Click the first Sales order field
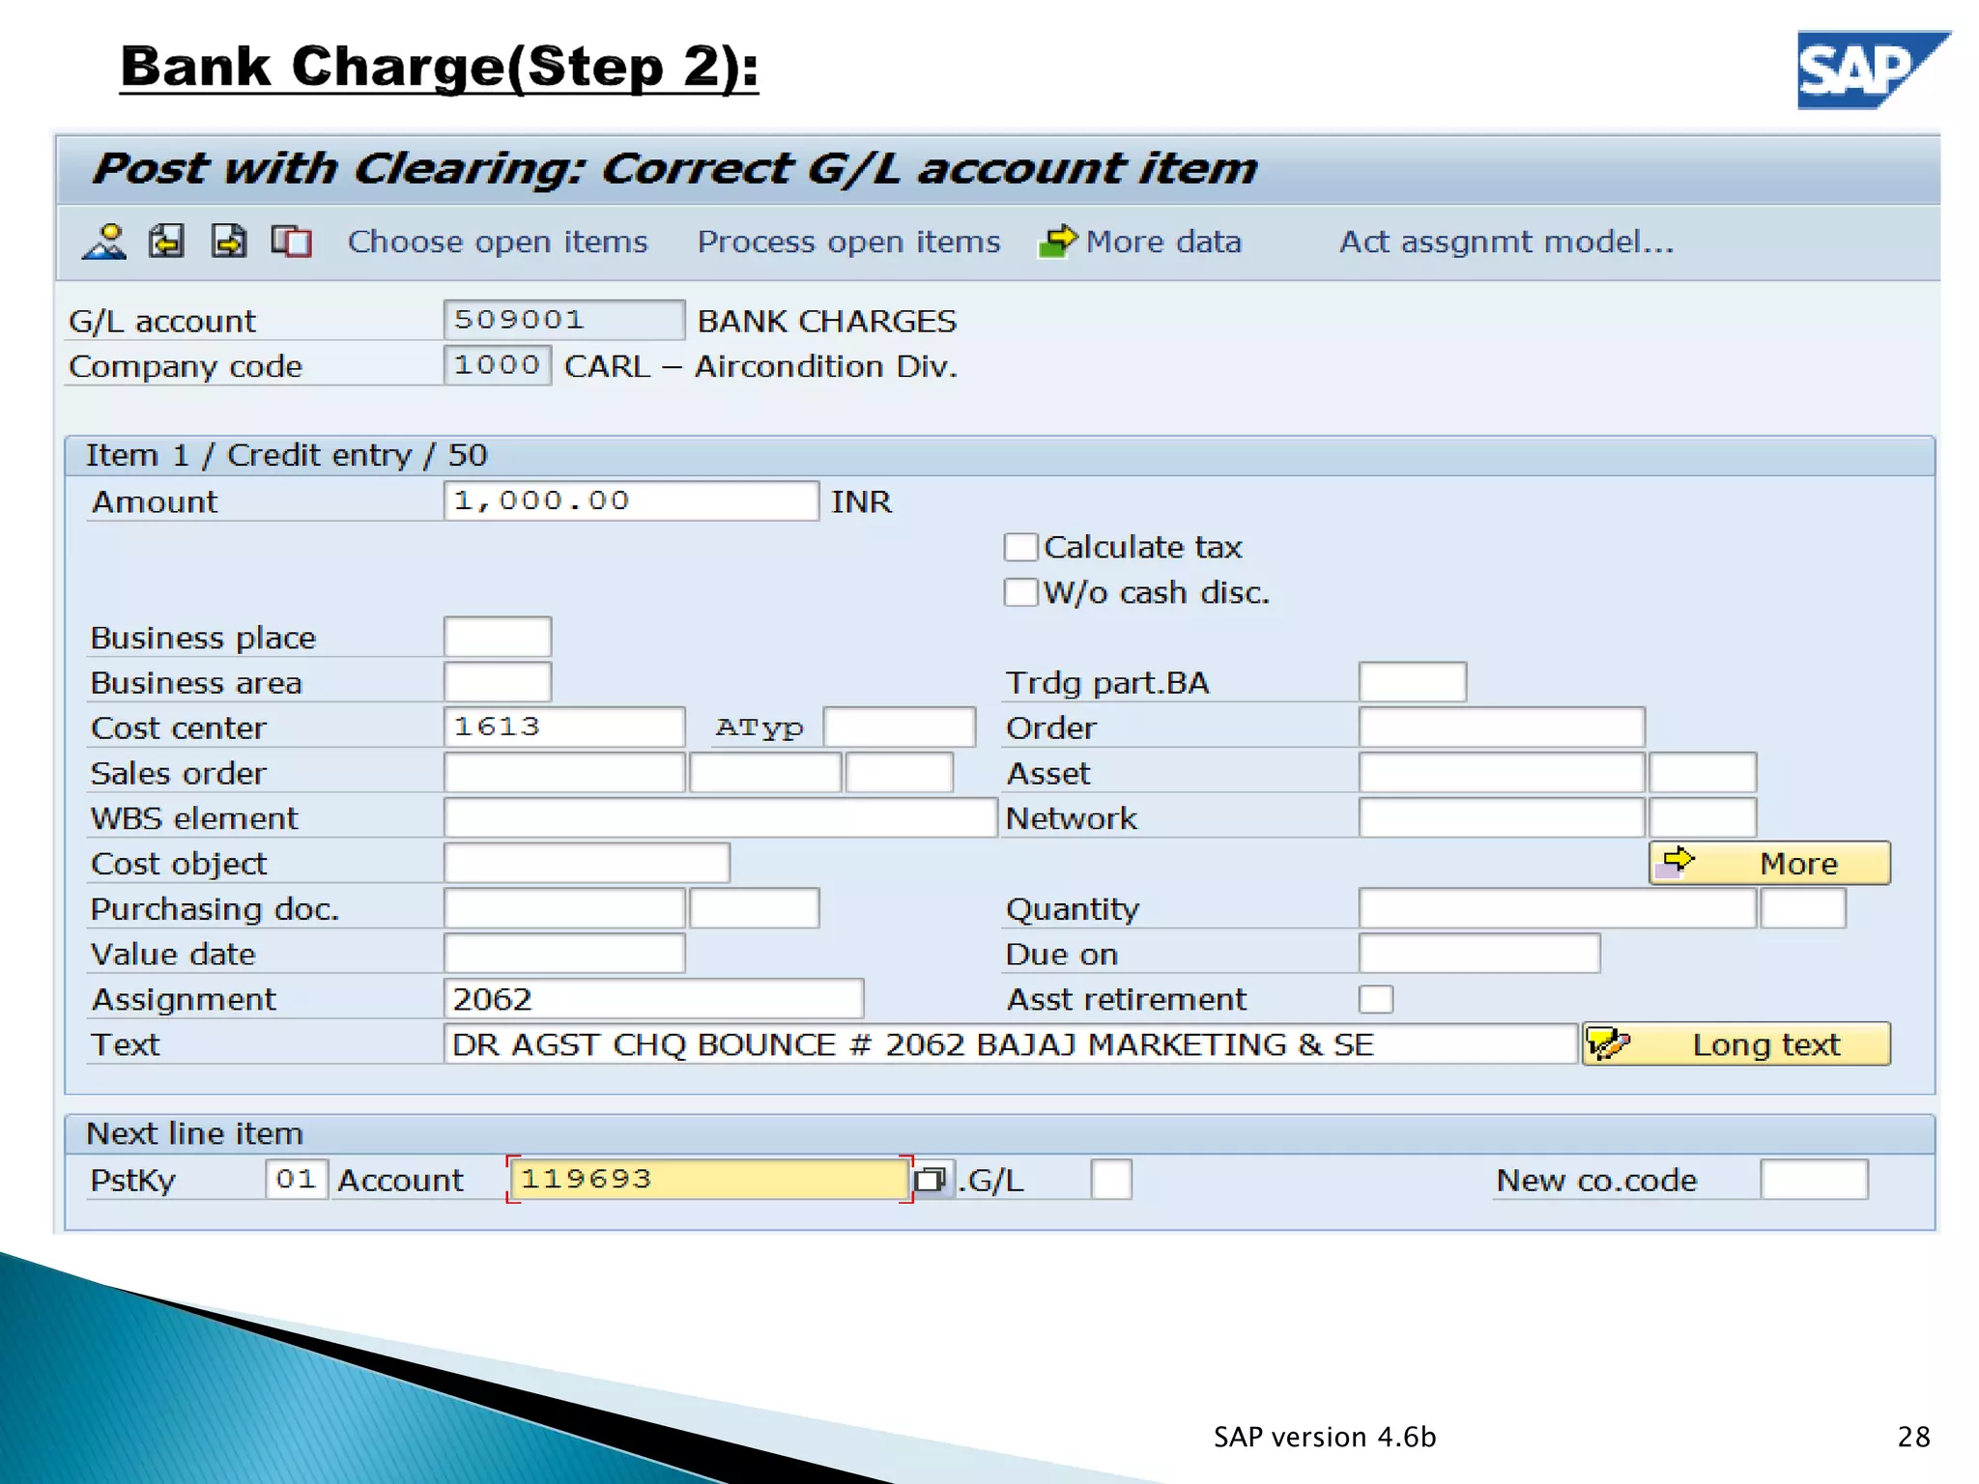The image size is (1979, 1484). (564, 773)
